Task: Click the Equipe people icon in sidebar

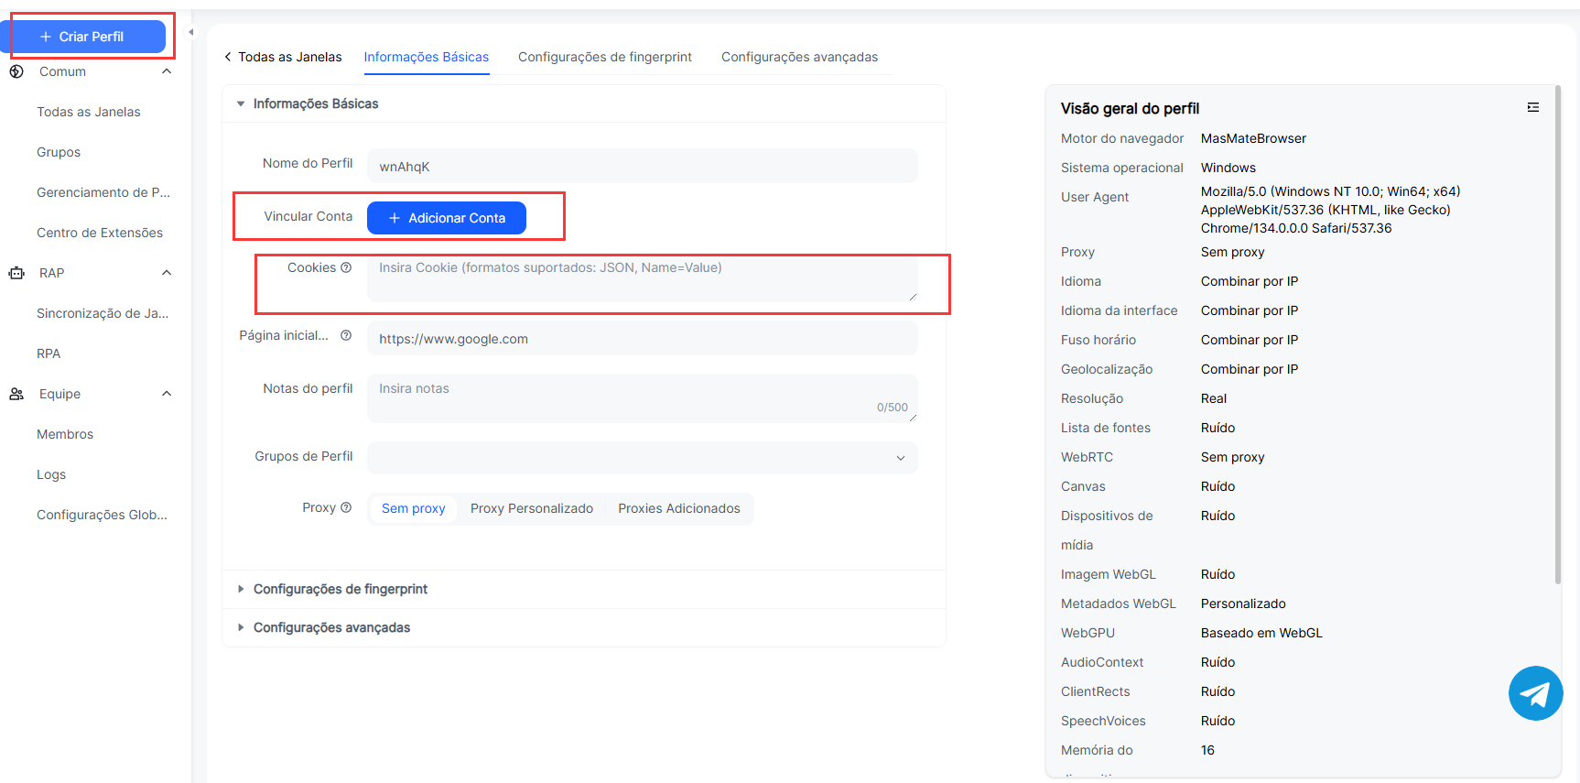Action: (x=16, y=394)
